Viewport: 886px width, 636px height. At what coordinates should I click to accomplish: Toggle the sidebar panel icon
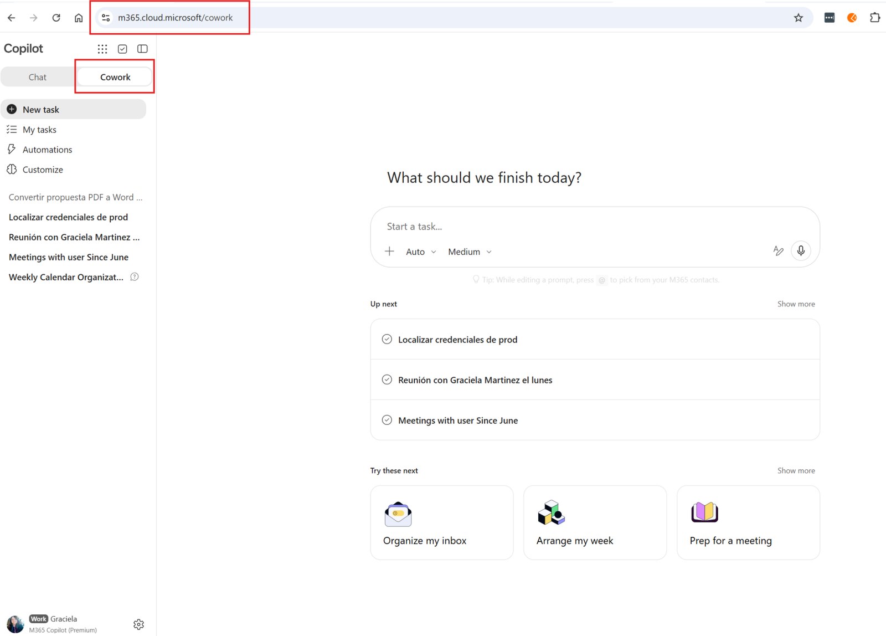pyautogui.click(x=142, y=49)
